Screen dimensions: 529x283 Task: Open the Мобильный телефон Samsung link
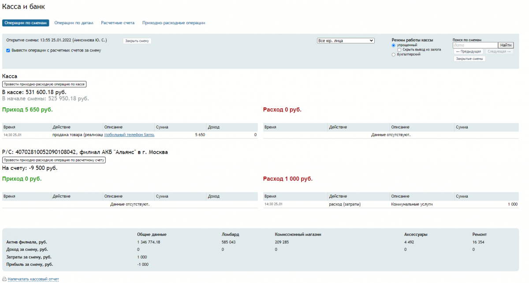coord(129,135)
